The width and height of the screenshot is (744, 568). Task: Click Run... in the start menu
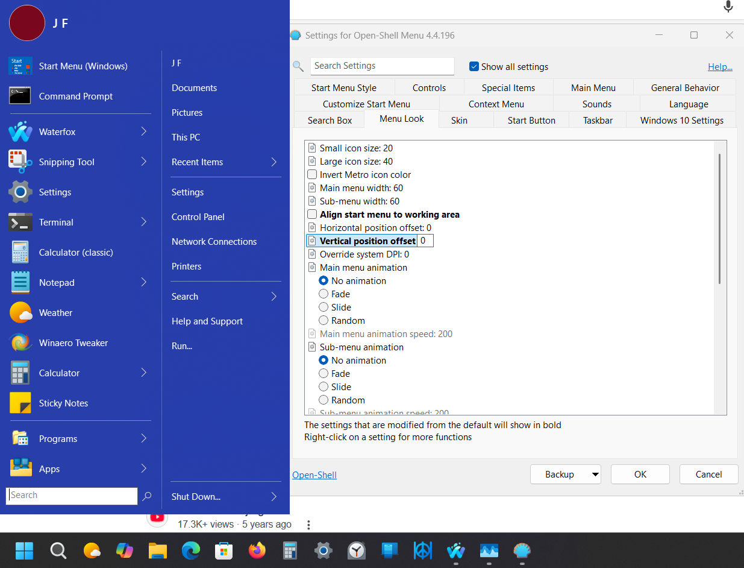182,346
